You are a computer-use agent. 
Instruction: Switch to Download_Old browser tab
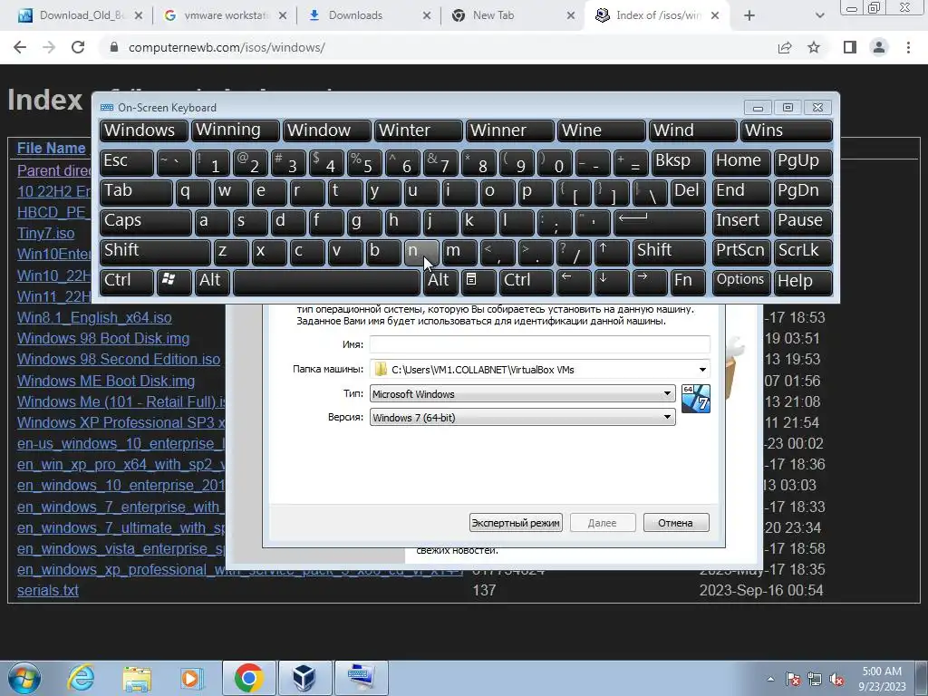[81, 15]
